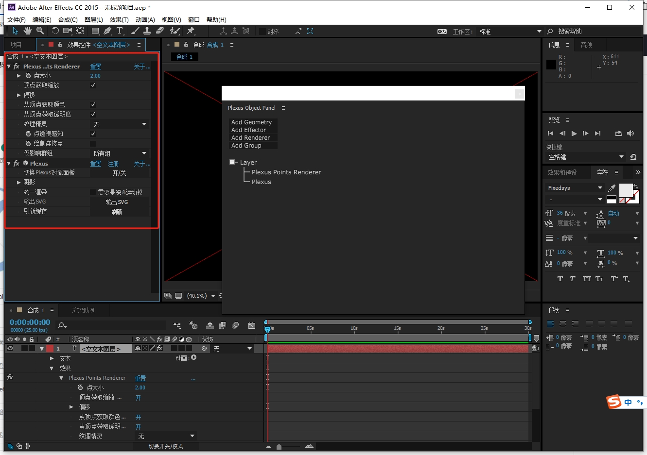The width and height of the screenshot is (647, 455).
Task: Toggle 点透视感知 checkbox
Action: point(93,134)
